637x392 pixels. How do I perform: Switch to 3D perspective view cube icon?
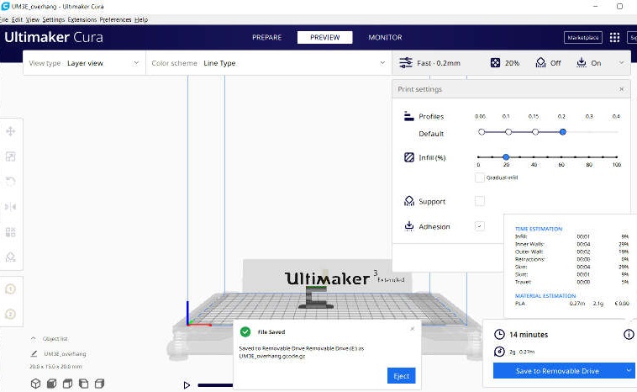pyautogui.click(x=36, y=384)
